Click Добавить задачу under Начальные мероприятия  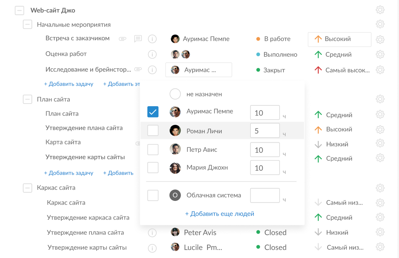69,84
